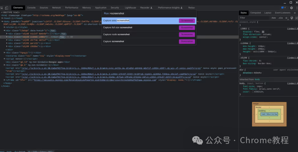Run plain Capture screenshot command

149,41
